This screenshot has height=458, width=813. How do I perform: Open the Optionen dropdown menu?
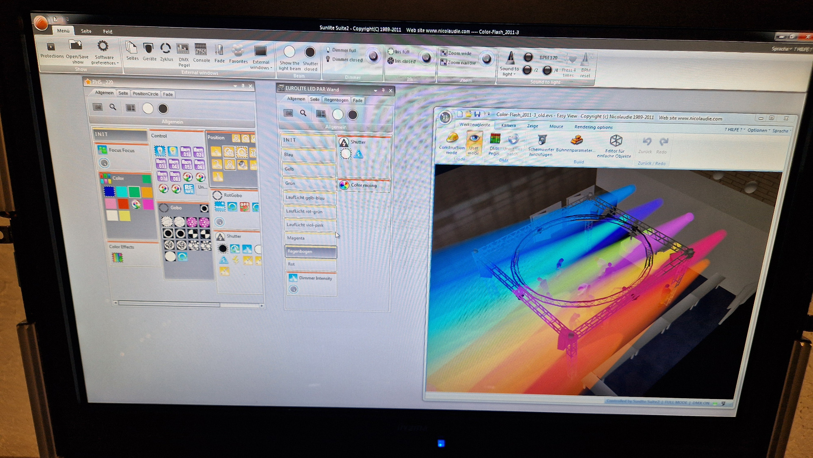tap(758, 130)
